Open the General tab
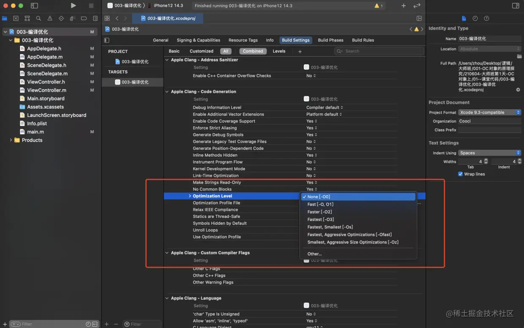The width and height of the screenshot is (524, 328). click(161, 40)
